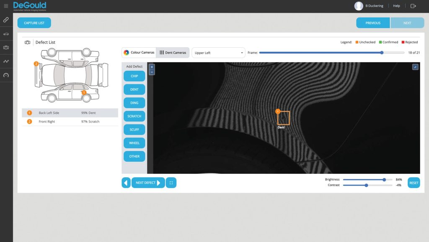This screenshot has height=242, width=429.
Task: Adjust the Brightness slider
Action: pyautogui.click(x=384, y=179)
